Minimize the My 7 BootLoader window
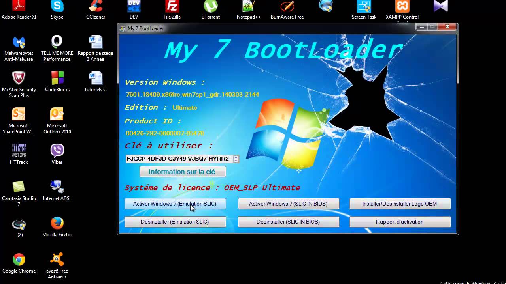Image resolution: width=506 pixels, height=284 pixels. click(421, 27)
